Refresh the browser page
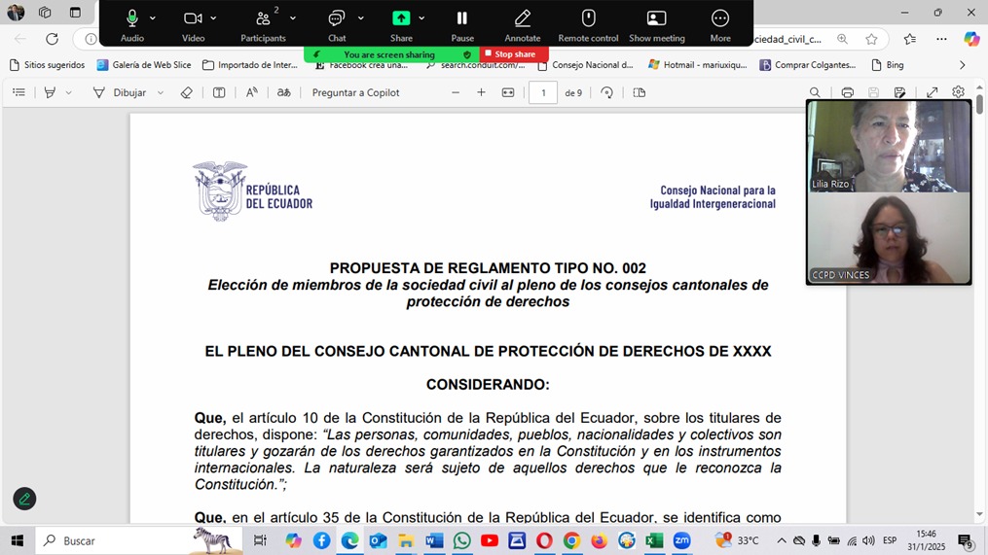The image size is (988, 555). coord(52,39)
